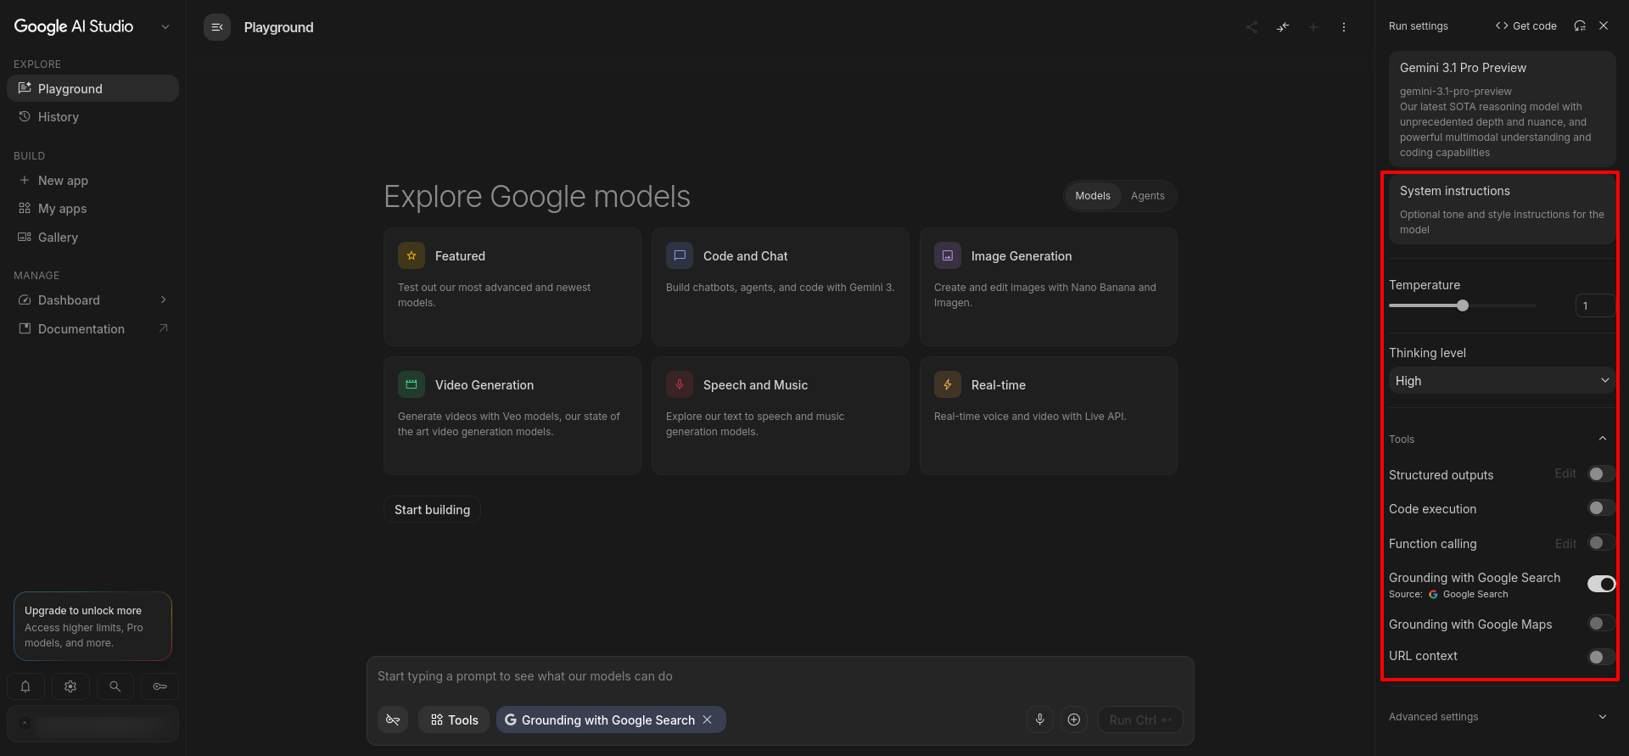Click the temporary chat icon in prompt bar
Image resolution: width=1629 pixels, height=756 pixels.
coord(393,720)
